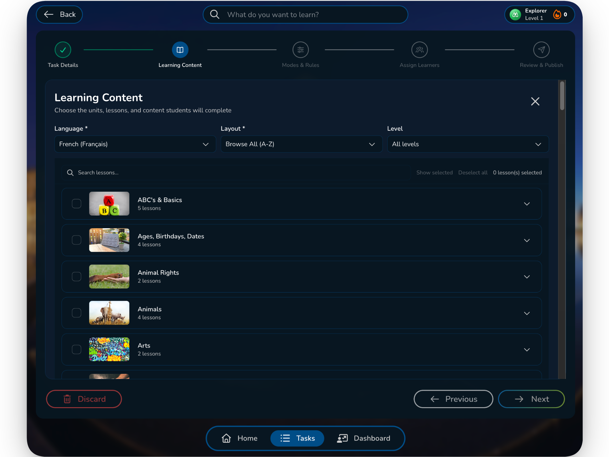Open the Dashboard tab label
This screenshot has height=457, width=609.
tap(372, 438)
